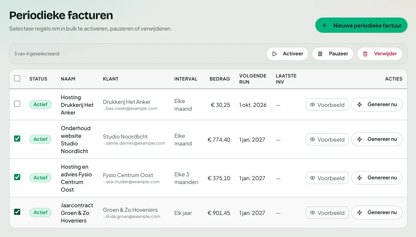The image size is (416, 237).
Task: Click the VOLGENDE RUN column header
Action: coord(253,79)
